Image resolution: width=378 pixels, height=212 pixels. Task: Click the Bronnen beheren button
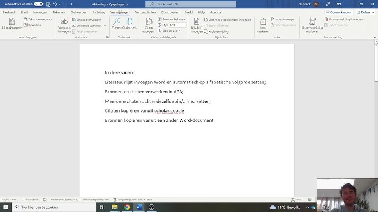click(x=171, y=19)
